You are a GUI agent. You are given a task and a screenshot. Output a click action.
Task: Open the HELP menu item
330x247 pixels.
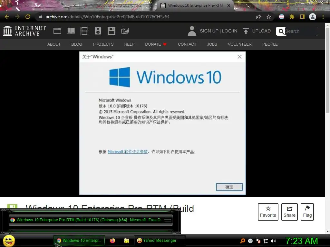pyautogui.click(x=129, y=44)
